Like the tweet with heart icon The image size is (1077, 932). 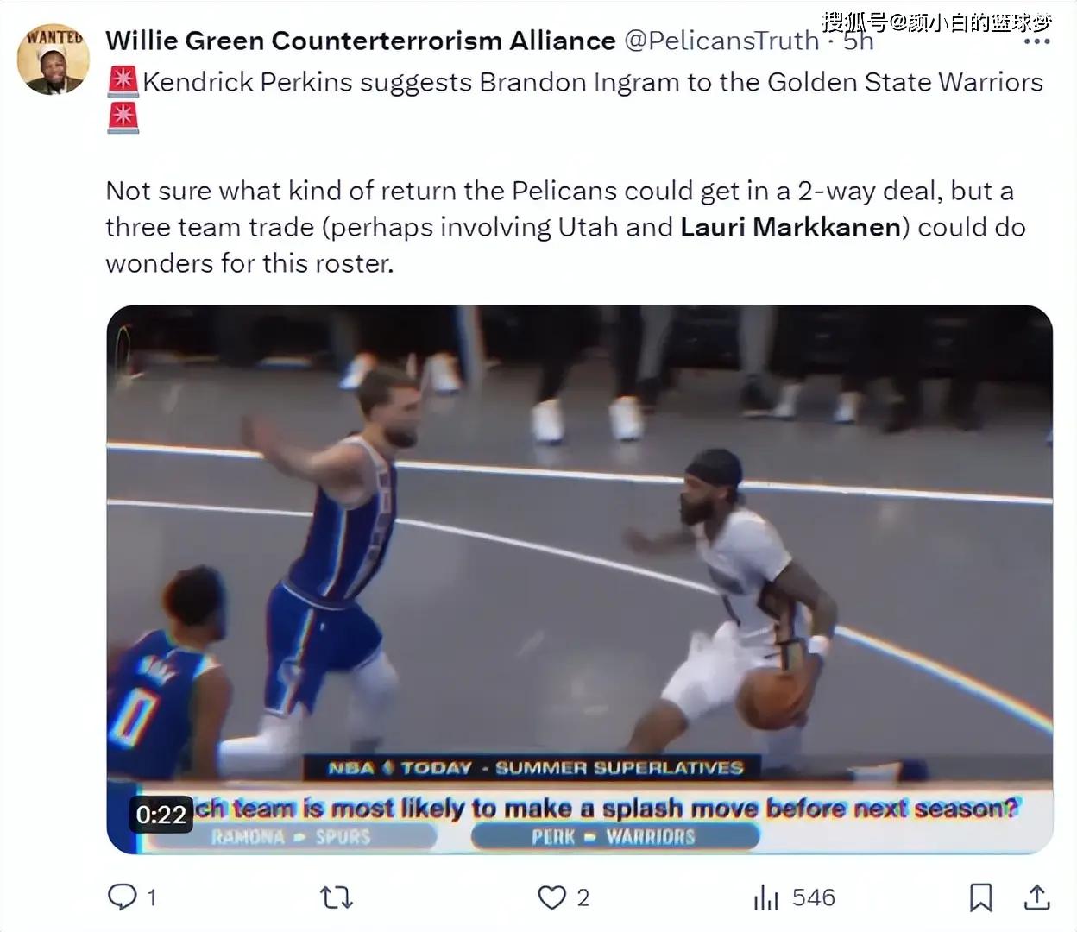click(x=551, y=897)
